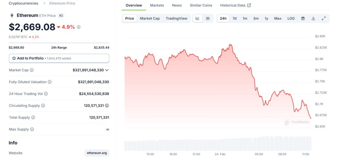
Task: Expand the Market Cap value chevron
Action: pos(107,70)
